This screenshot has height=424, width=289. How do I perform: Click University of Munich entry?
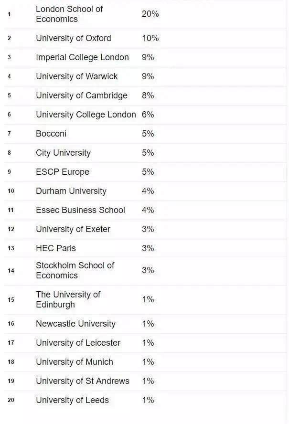pos(75,362)
